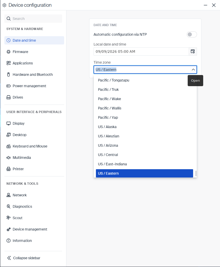Collapse the Time zone dropdown chevron
This screenshot has height=267, width=220.
(193, 70)
